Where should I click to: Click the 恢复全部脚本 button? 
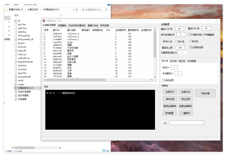pyautogui.click(x=186, y=106)
